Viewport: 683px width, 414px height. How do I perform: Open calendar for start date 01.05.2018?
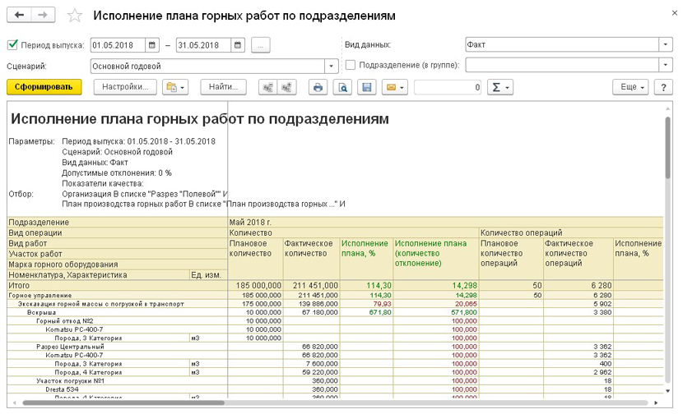[152, 45]
